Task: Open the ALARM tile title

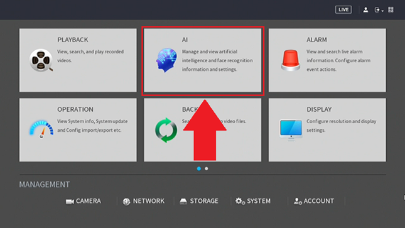Action: click(316, 40)
